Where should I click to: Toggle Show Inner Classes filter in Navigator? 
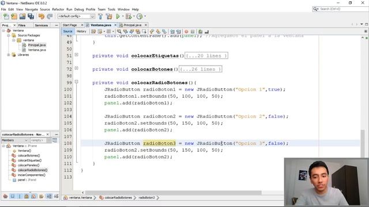point(33,196)
